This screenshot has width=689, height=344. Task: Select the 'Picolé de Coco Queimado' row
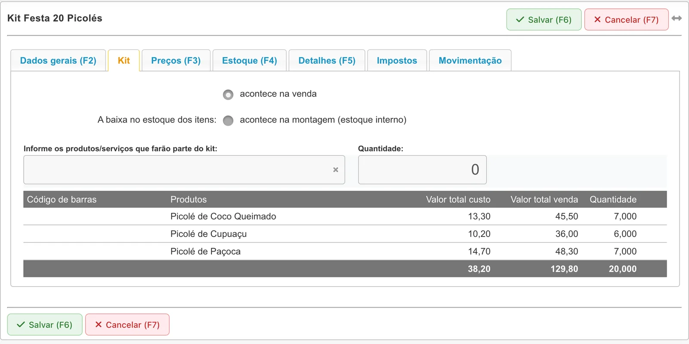[x=345, y=216]
